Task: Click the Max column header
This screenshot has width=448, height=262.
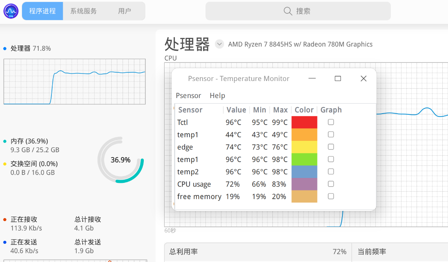Action: click(280, 110)
